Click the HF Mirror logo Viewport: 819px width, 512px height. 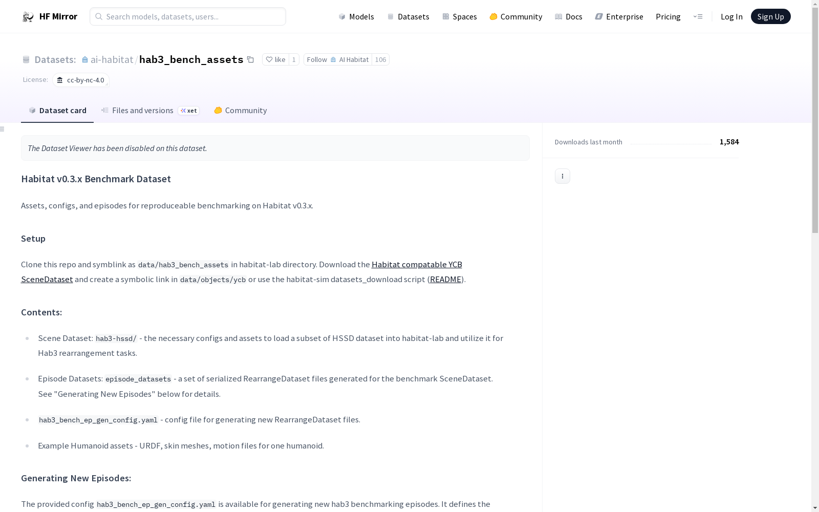click(50, 16)
